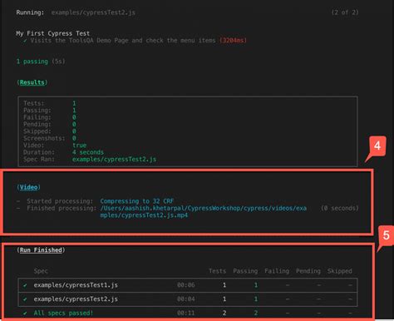Viewport: 394px width, 321px height.
Task: Click the 00:04 time for cypressTest2.js
Action: pyautogui.click(x=186, y=299)
